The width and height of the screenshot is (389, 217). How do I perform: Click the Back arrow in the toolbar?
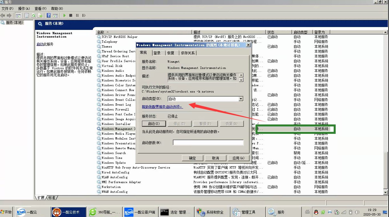pos(3,15)
